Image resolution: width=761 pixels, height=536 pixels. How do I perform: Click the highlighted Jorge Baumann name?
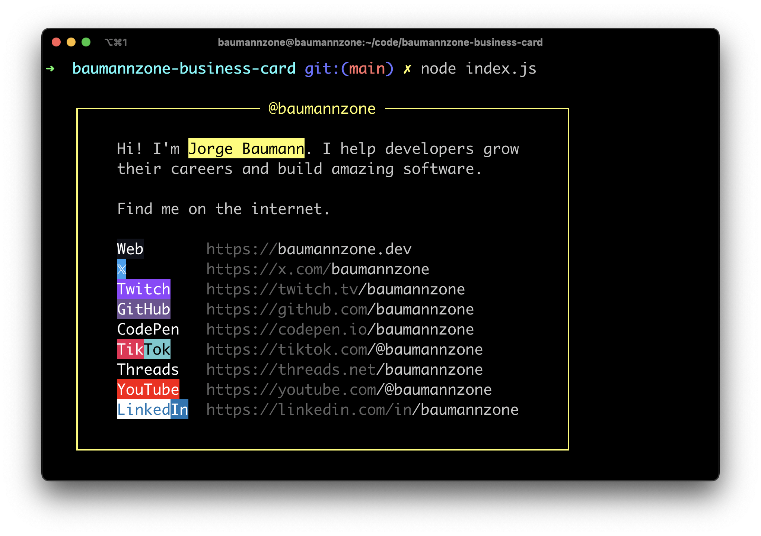(x=246, y=149)
